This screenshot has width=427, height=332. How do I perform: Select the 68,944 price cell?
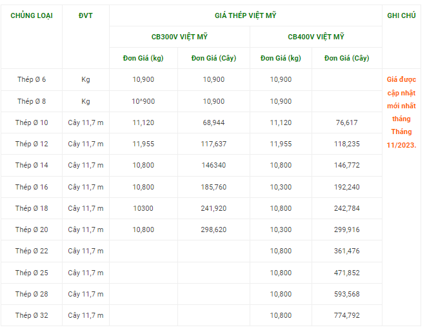tap(213, 122)
